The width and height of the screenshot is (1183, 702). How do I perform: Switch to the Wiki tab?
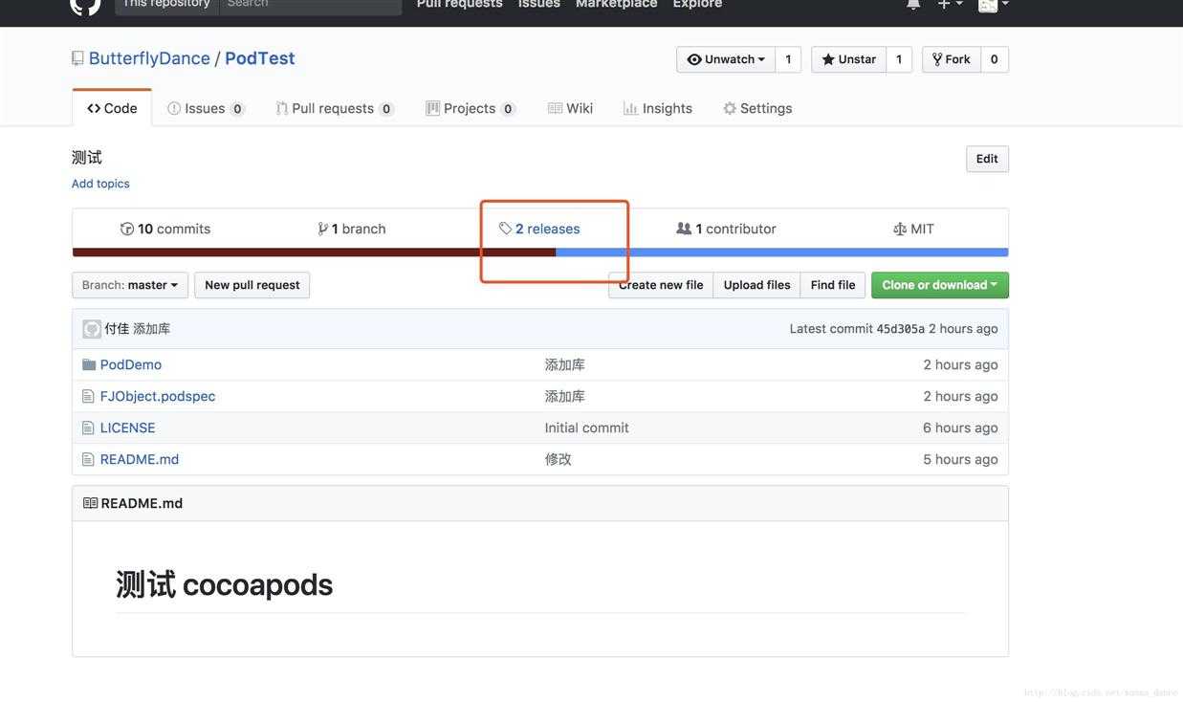click(x=570, y=108)
